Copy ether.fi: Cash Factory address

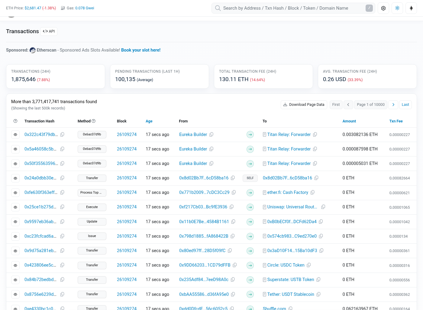pyautogui.click(x=313, y=192)
